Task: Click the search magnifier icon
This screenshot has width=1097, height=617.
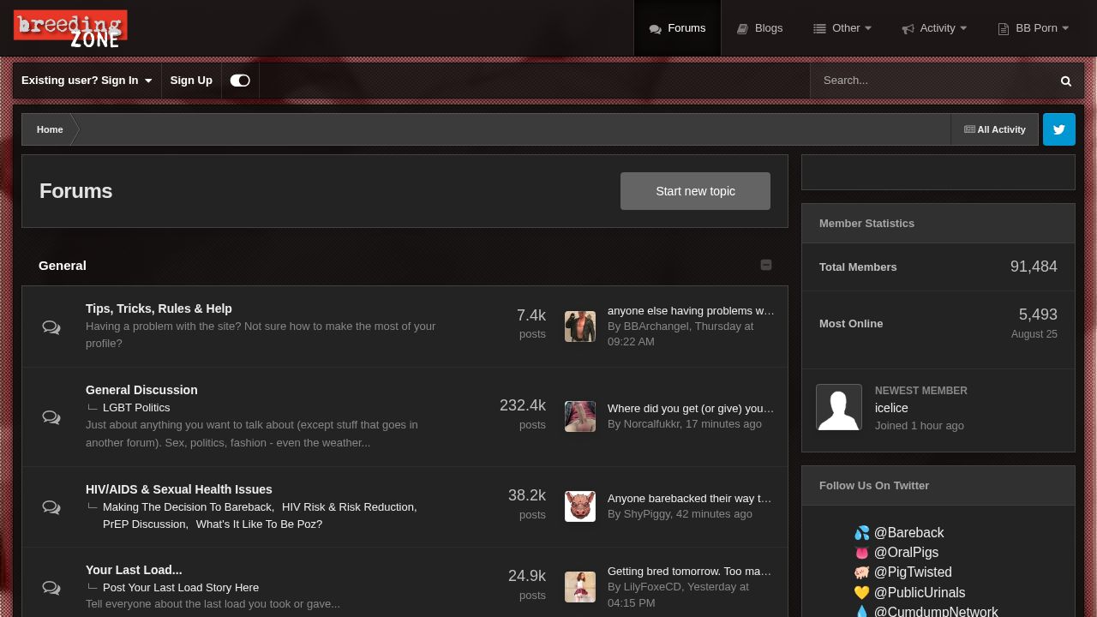Action: [1065, 81]
